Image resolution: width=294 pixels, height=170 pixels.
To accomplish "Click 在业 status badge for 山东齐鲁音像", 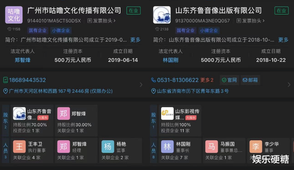I will coord(282,11).
